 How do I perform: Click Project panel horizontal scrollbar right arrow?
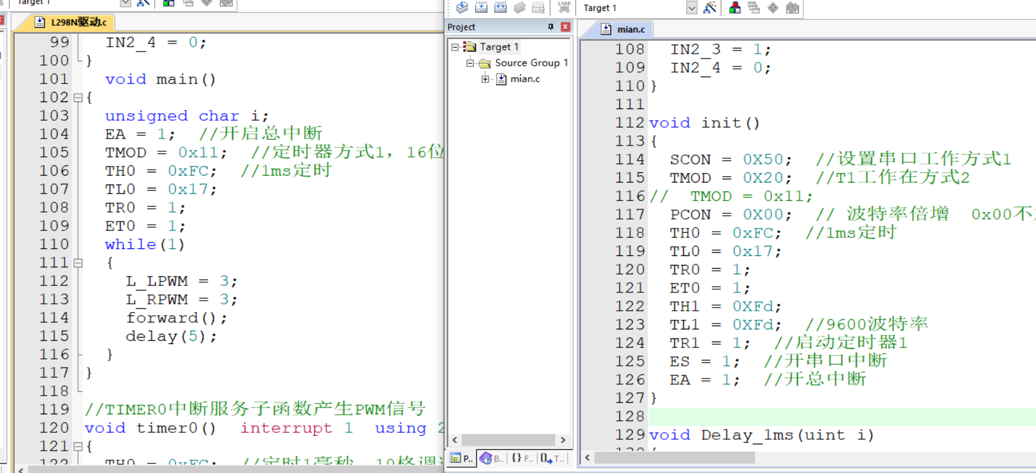[x=562, y=440]
